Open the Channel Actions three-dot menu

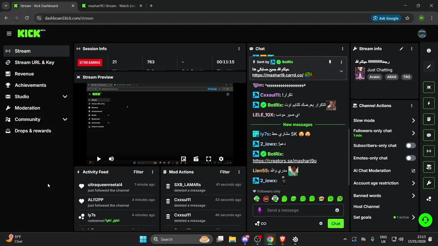pos(412,106)
